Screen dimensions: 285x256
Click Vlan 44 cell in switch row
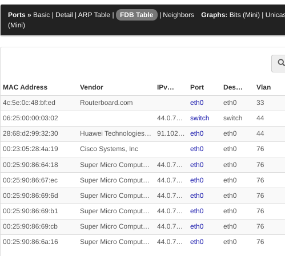point(260,118)
